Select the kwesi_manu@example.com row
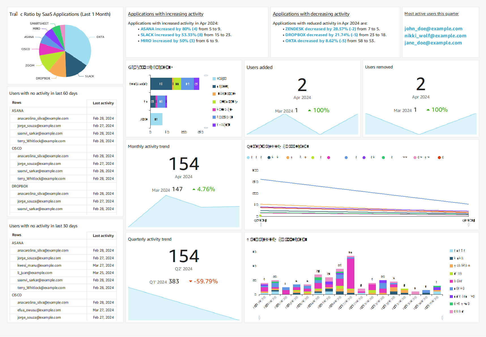Screen dimensions: 486x337 [x=63, y=265]
